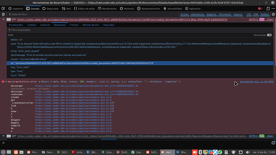276x155 pixels.
Task: Open Tiempo request tab
Action: pos(74,25)
